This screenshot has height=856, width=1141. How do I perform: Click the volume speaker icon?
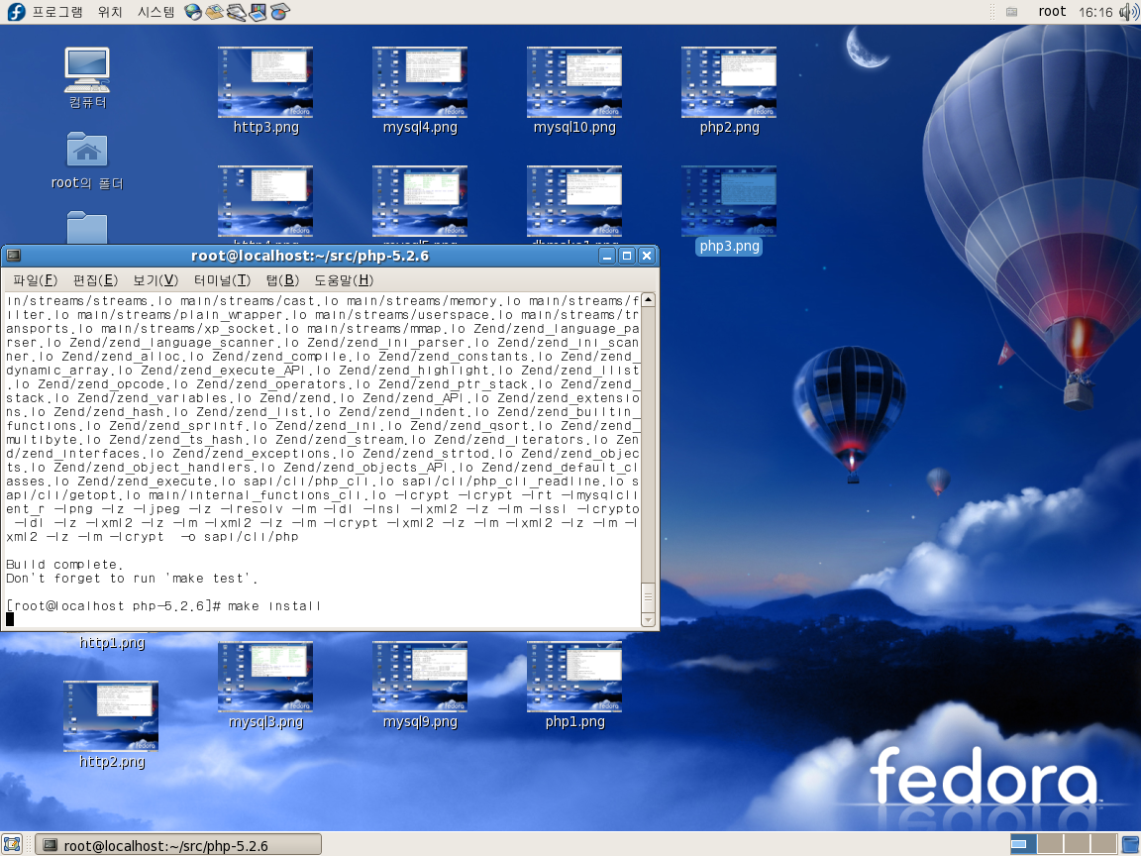(x=1129, y=12)
